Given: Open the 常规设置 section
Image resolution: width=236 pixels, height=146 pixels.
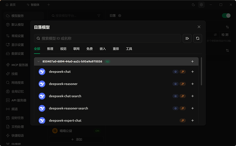Looking at the screenshot, I should (15, 36).
